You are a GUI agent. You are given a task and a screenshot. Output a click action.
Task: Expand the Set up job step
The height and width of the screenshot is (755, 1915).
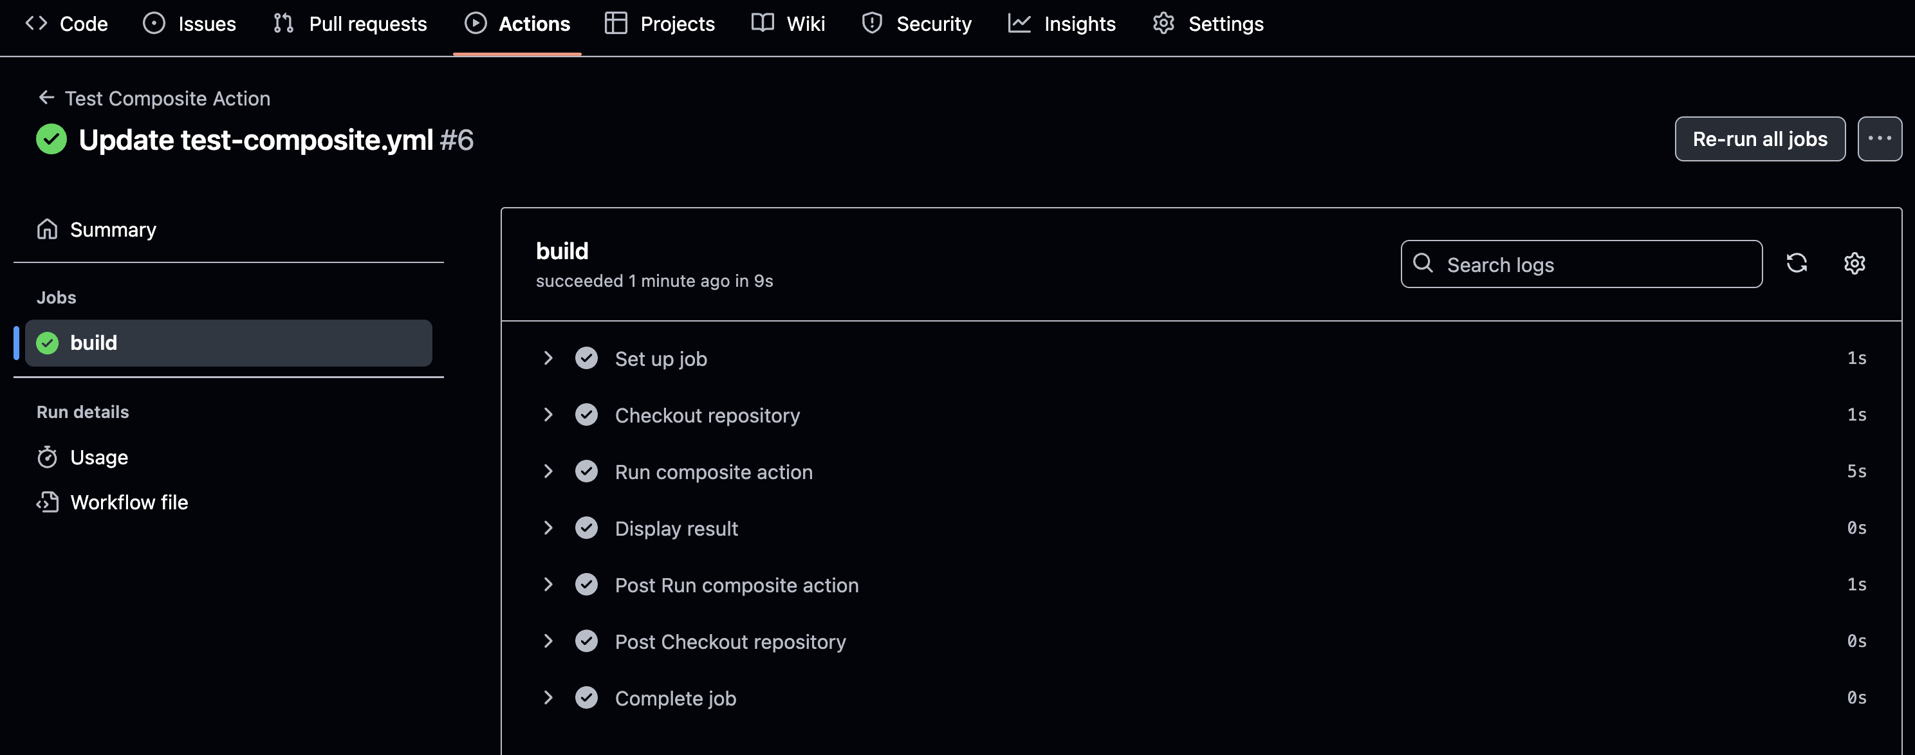[x=548, y=358]
